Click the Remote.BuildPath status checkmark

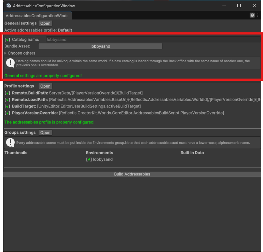pyautogui.click(x=7, y=93)
